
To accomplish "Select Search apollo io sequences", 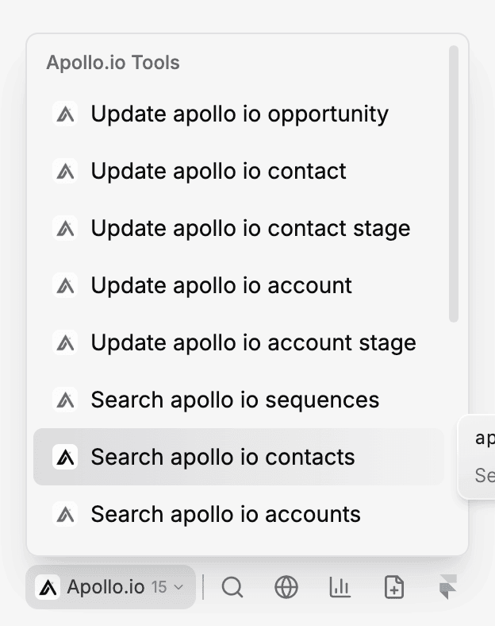I will (x=235, y=400).
